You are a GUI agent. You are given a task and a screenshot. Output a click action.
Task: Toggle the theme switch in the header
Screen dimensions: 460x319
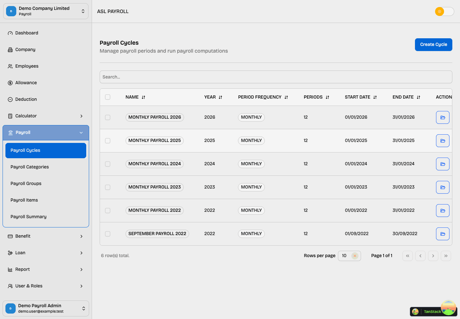pos(444,11)
